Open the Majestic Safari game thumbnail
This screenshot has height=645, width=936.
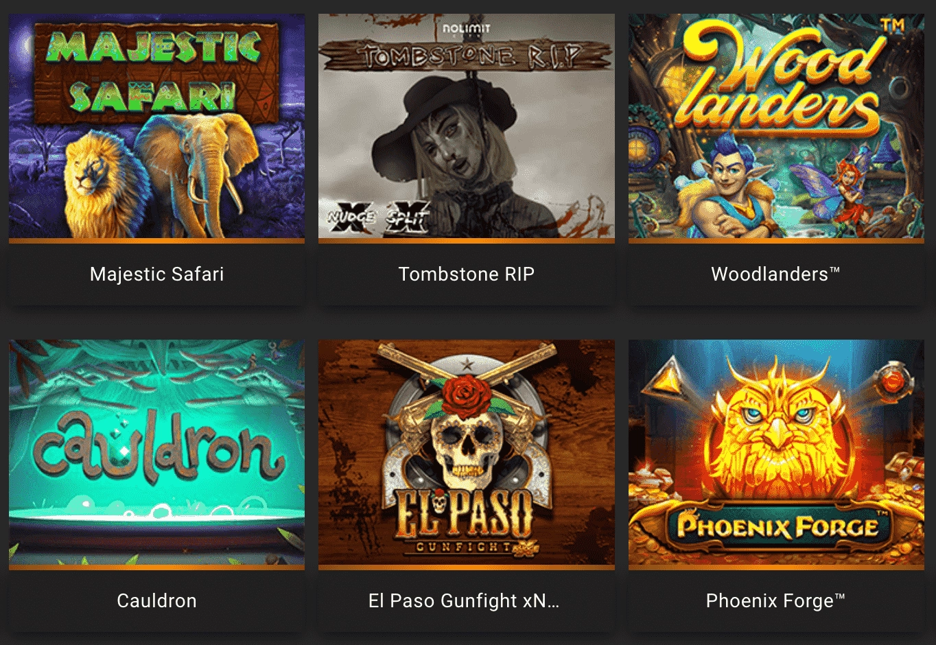[156, 126]
